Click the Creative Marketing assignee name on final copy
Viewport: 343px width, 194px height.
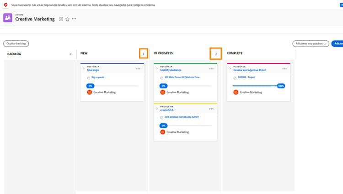[x=105, y=92]
